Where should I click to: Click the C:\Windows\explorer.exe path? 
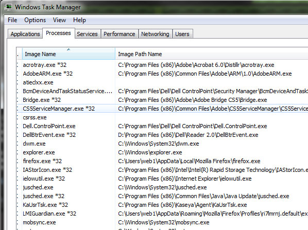click(150, 152)
